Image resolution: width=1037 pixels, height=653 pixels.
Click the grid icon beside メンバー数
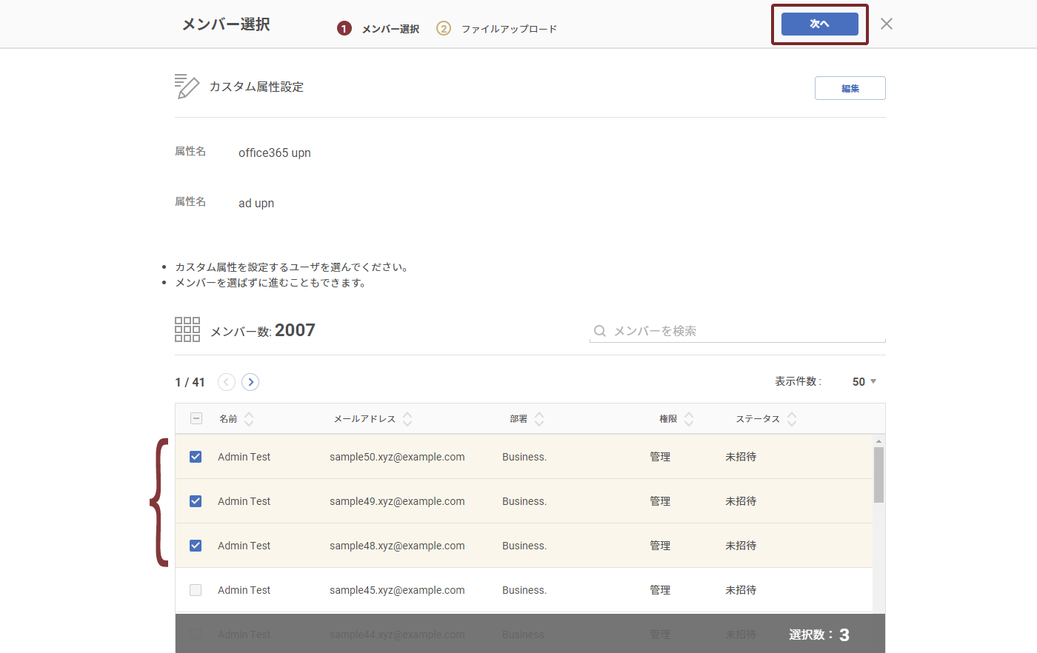pyautogui.click(x=187, y=329)
